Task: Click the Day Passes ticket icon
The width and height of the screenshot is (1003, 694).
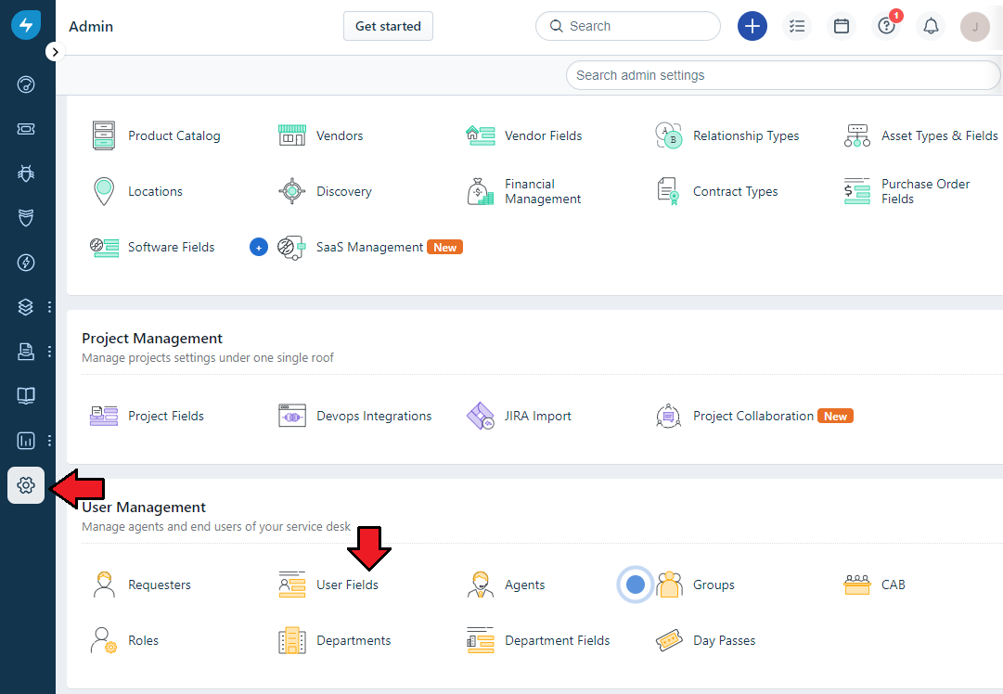Action: click(668, 640)
